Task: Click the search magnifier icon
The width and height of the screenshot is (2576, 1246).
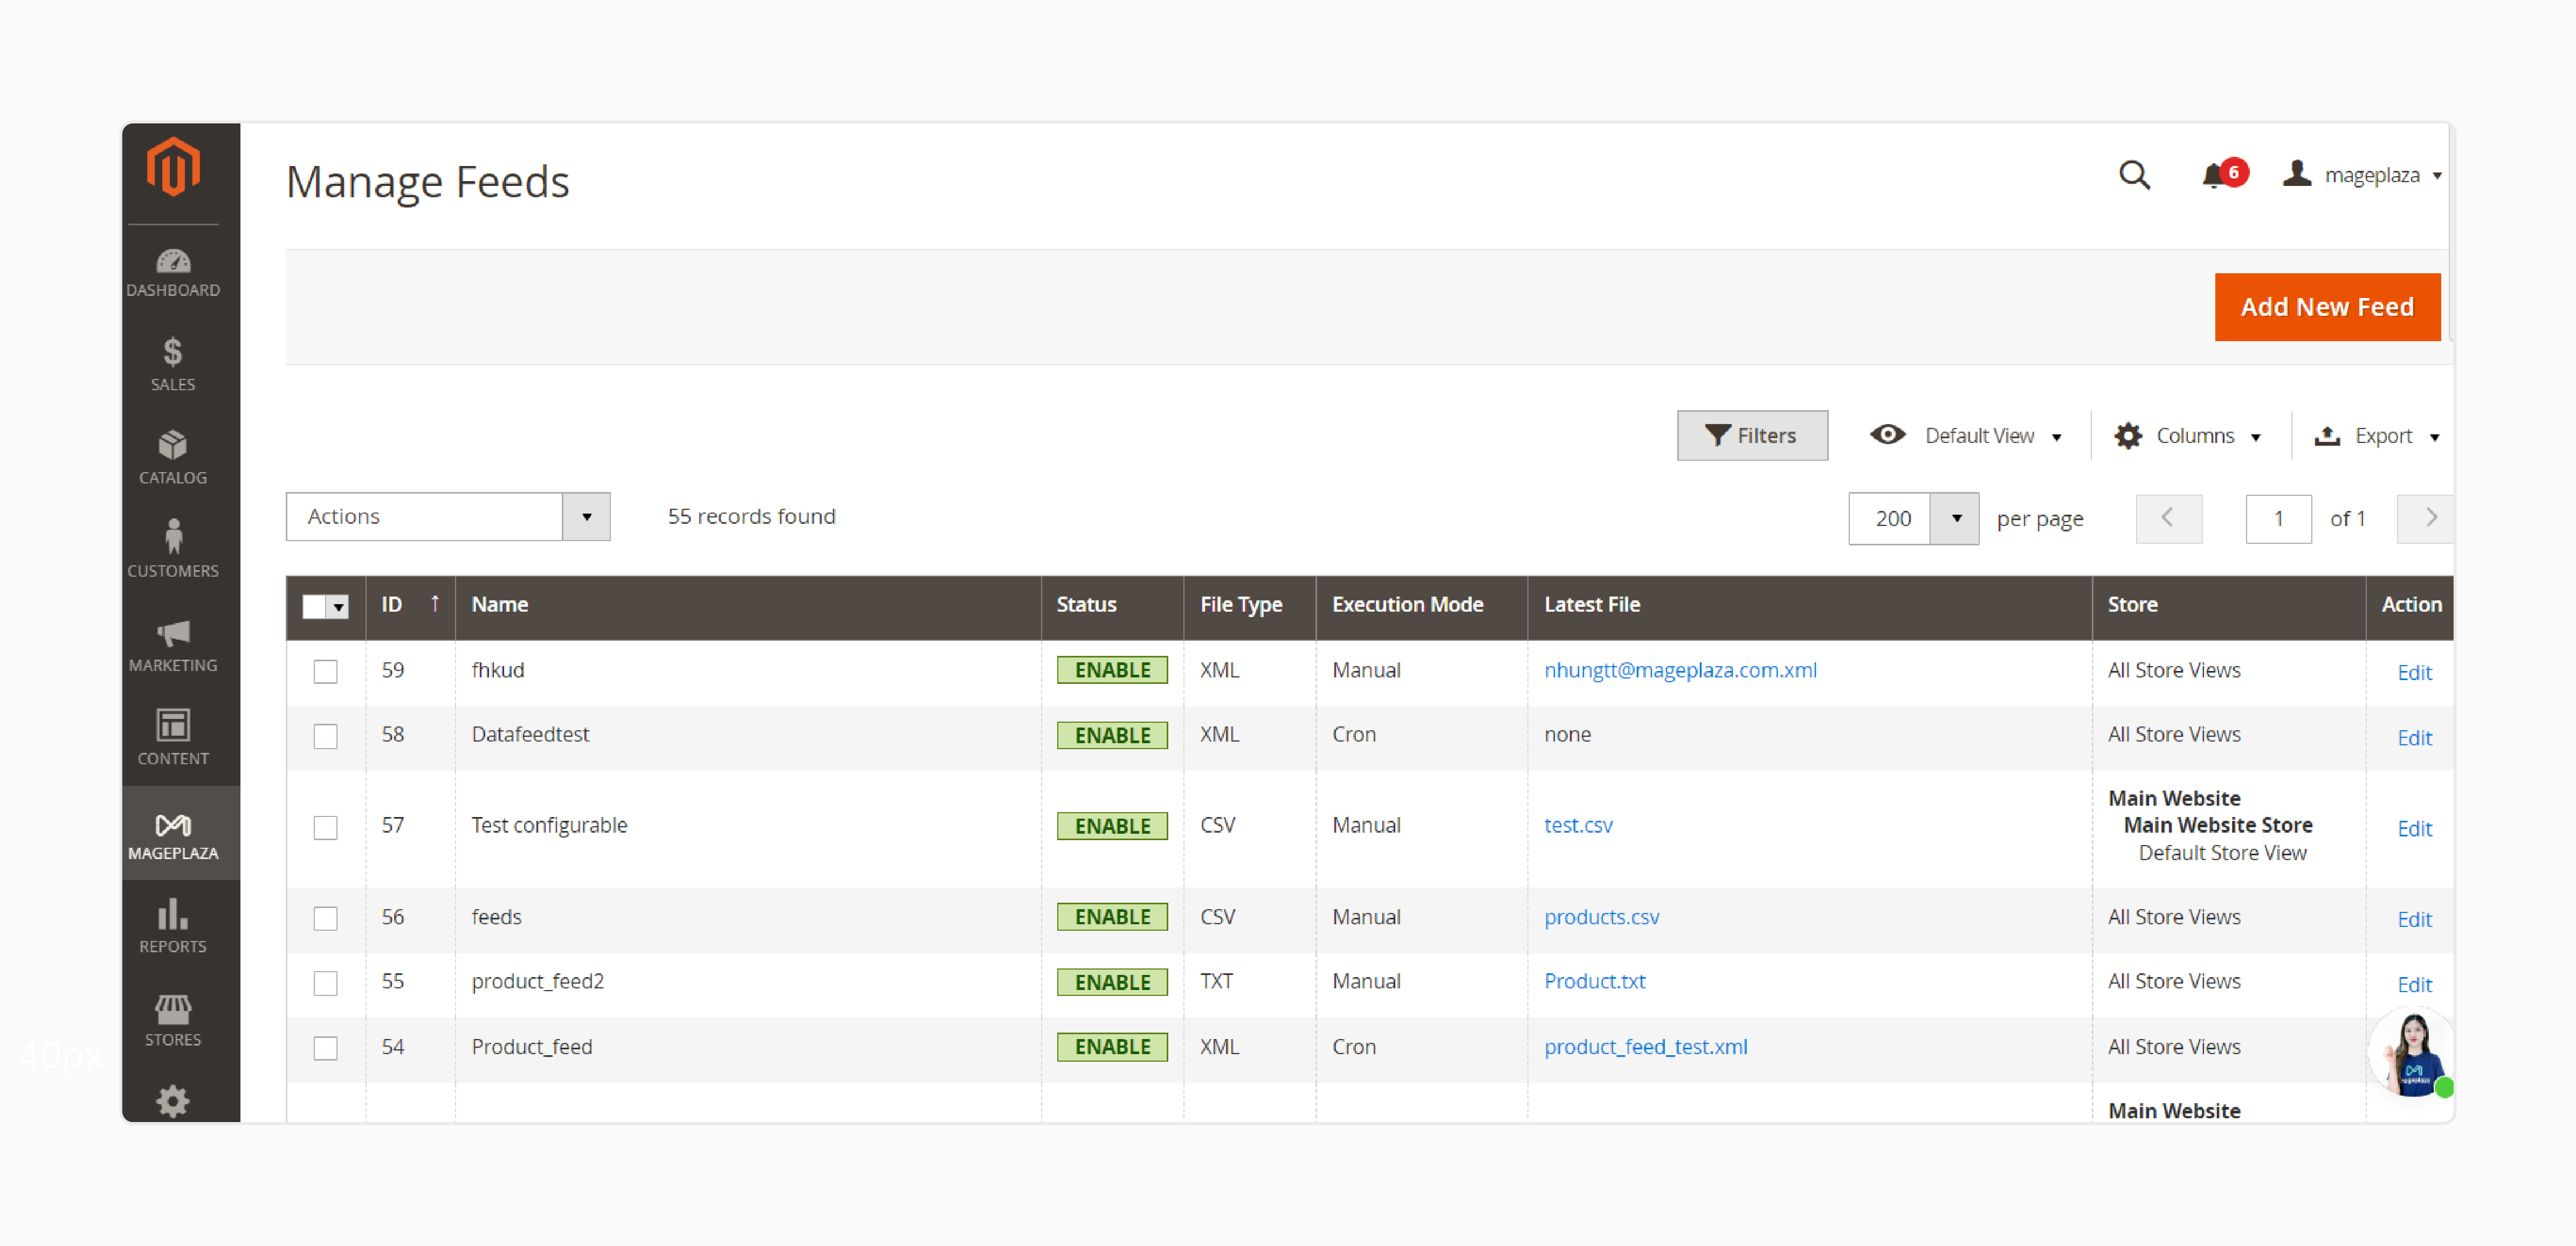Action: [x=2134, y=176]
